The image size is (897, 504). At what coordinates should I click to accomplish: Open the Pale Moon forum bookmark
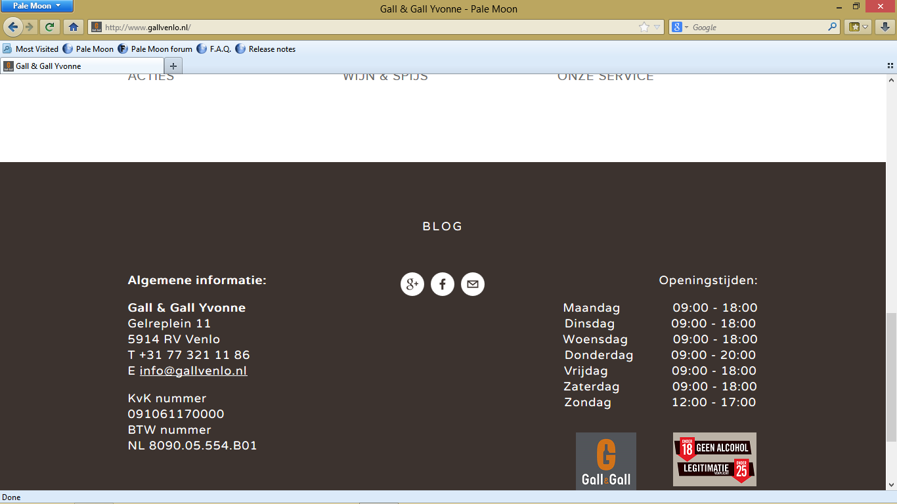pyautogui.click(x=155, y=49)
